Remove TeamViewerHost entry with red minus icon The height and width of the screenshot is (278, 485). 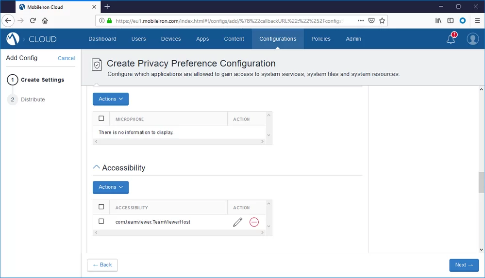point(254,222)
